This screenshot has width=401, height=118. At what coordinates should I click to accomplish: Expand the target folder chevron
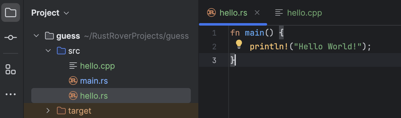[x=48, y=111]
